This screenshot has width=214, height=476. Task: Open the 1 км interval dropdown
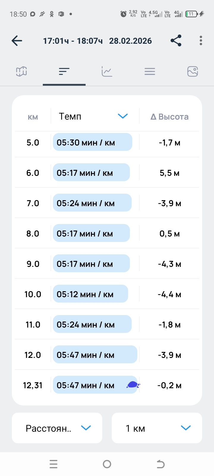click(x=157, y=428)
